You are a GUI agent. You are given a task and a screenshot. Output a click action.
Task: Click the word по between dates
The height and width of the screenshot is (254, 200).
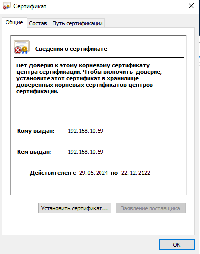(114, 173)
